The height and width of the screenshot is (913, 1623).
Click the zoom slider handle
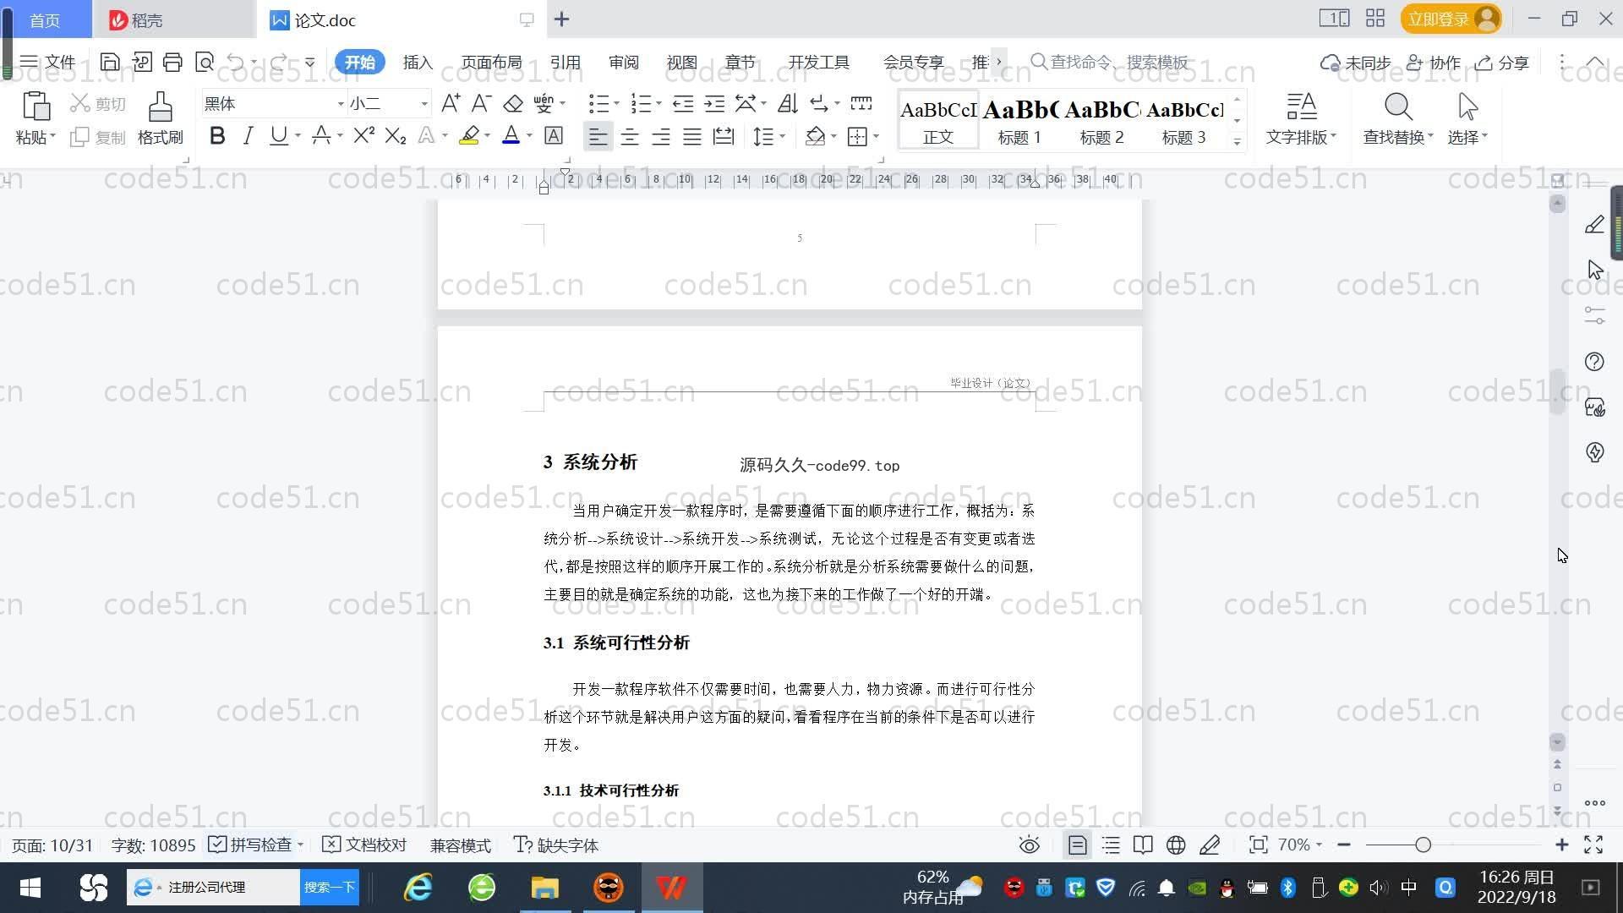1423,845
